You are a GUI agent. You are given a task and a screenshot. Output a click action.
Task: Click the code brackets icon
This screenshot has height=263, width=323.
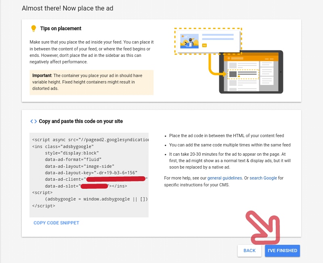(x=34, y=121)
